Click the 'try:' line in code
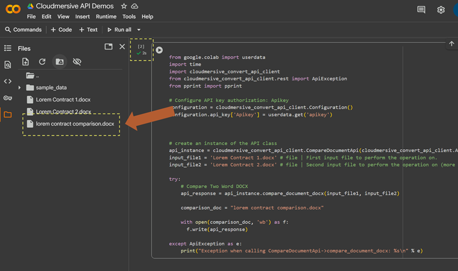Image resolution: width=458 pixels, height=271 pixels. pos(175,179)
